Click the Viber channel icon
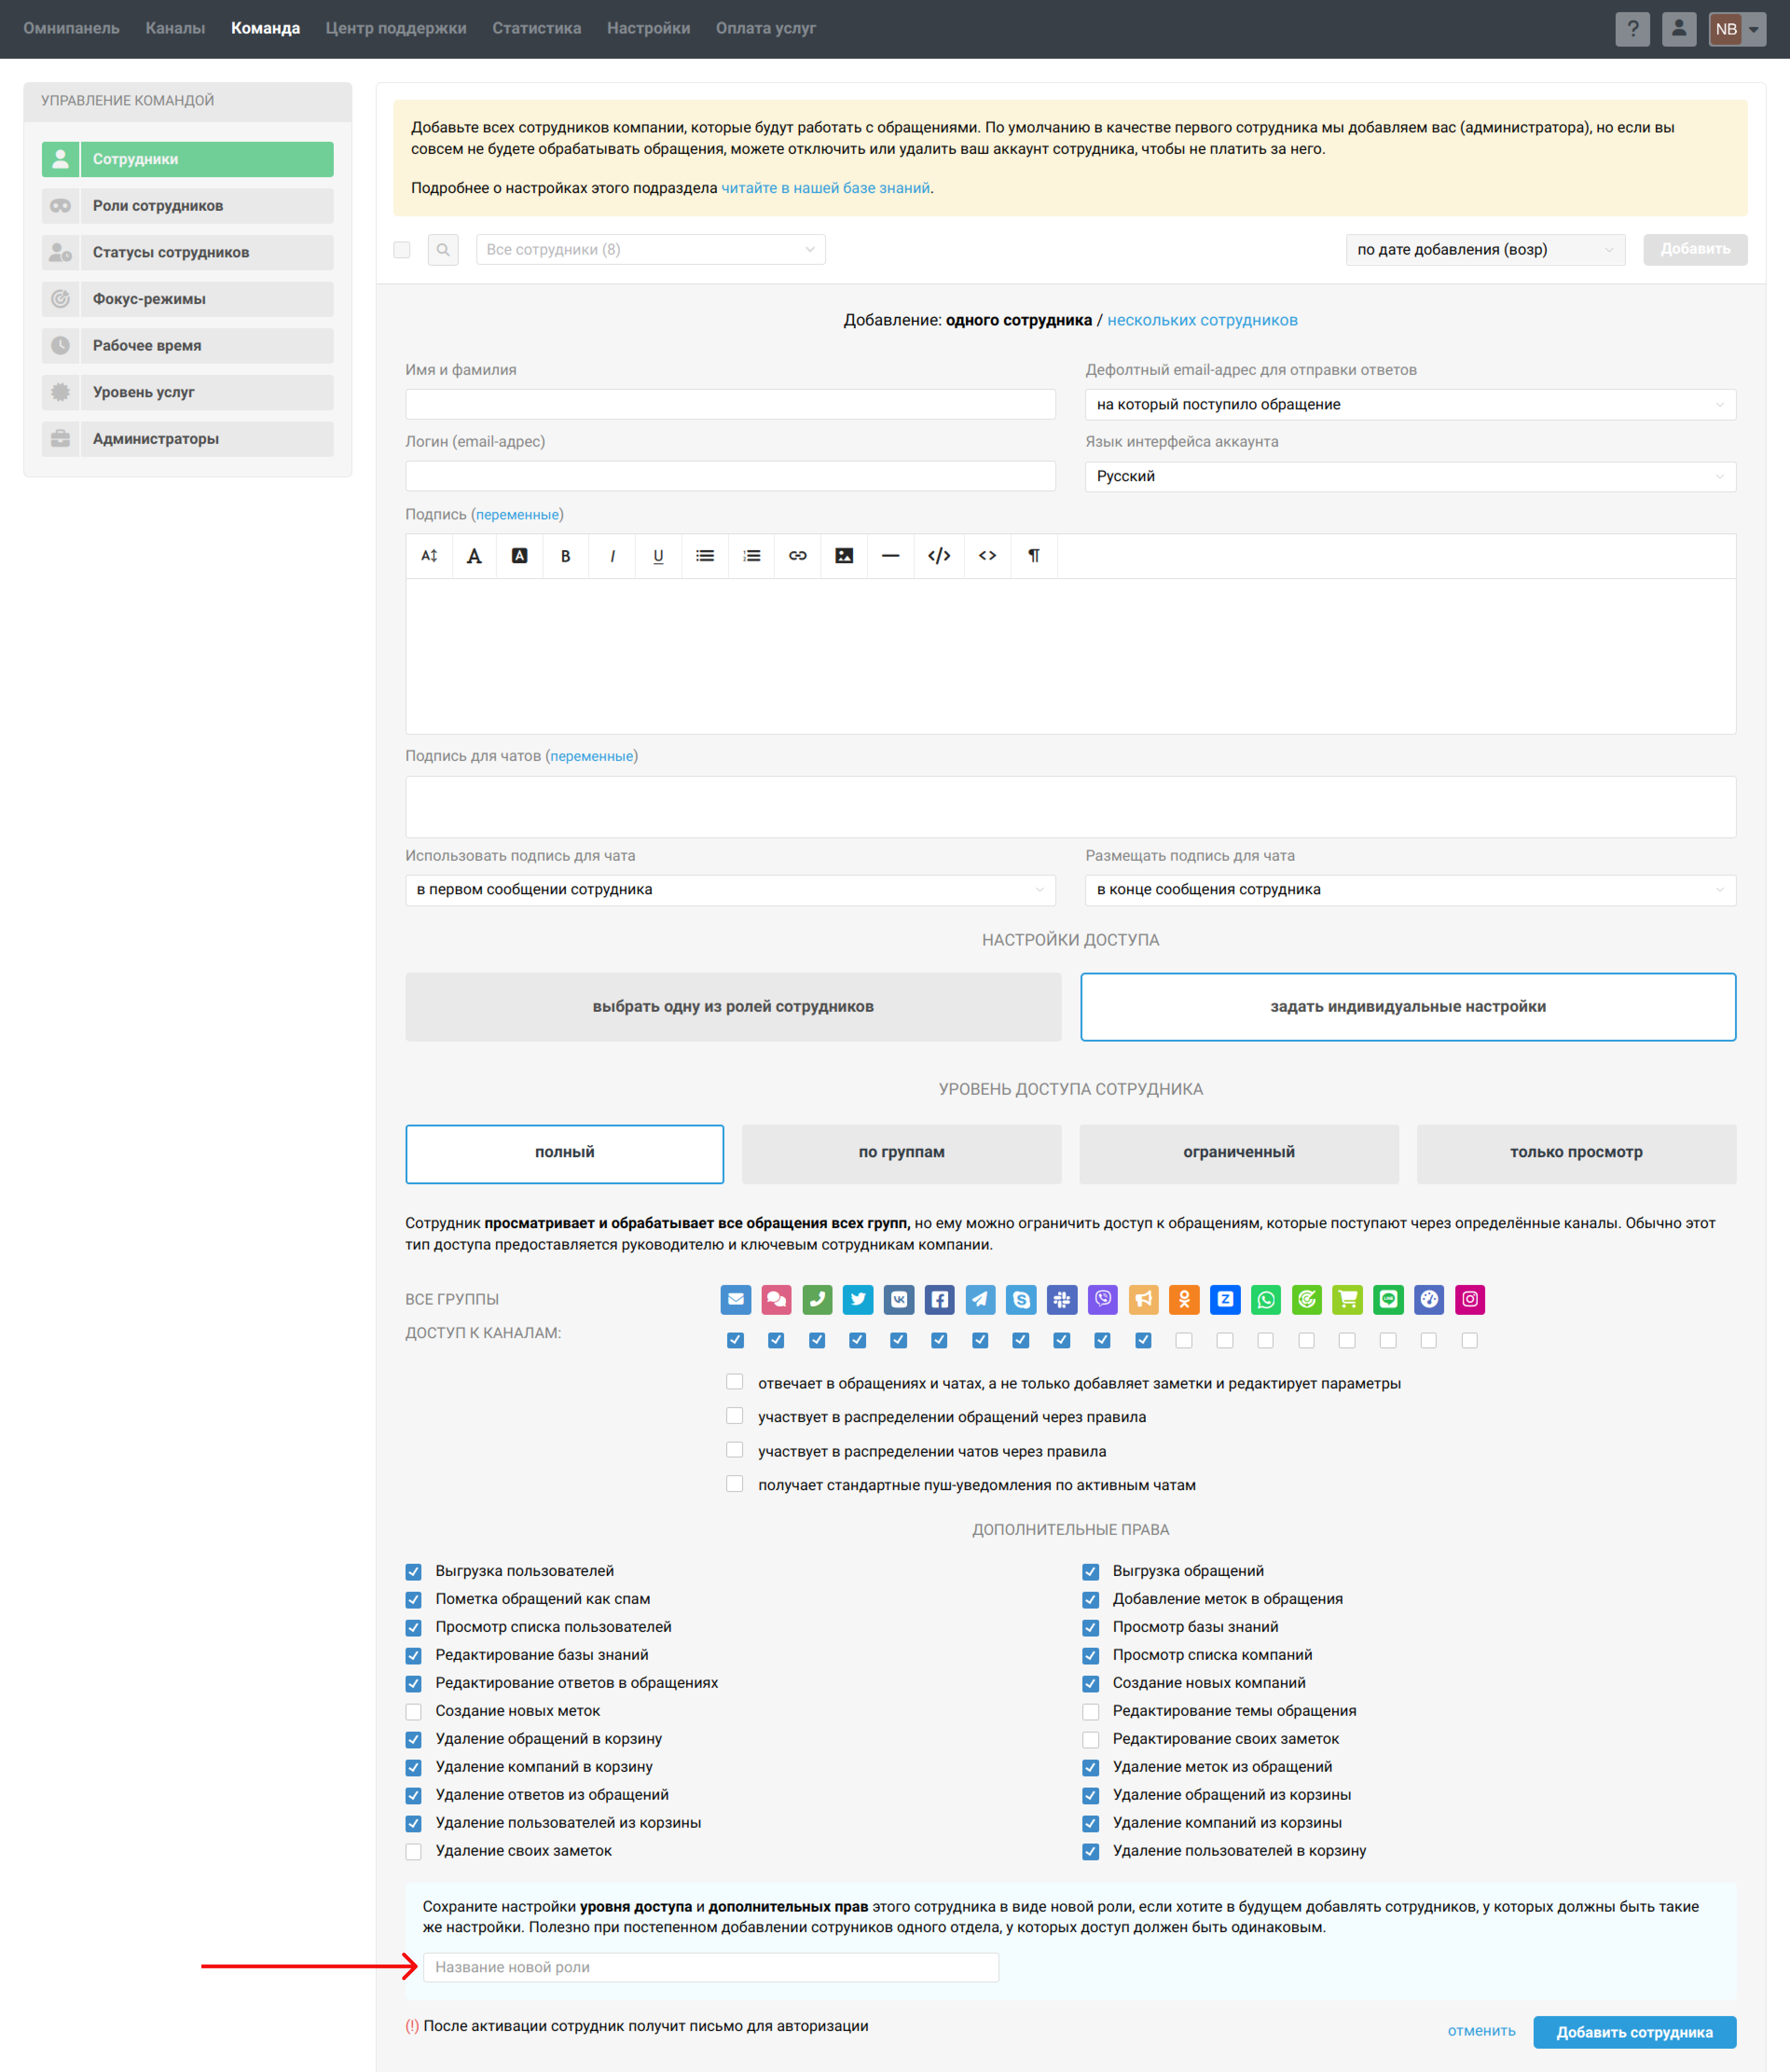Screen dimensions: 1790x2072 1102,1299
